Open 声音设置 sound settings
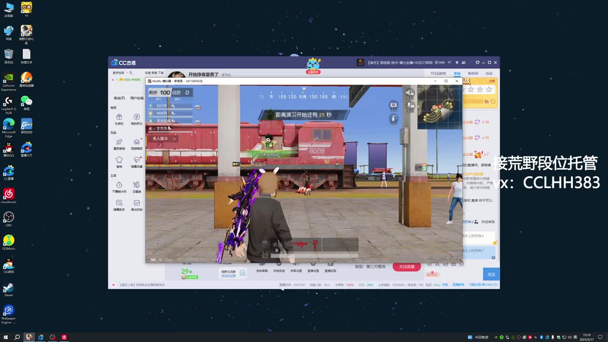 pyautogui.click(x=296, y=267)
